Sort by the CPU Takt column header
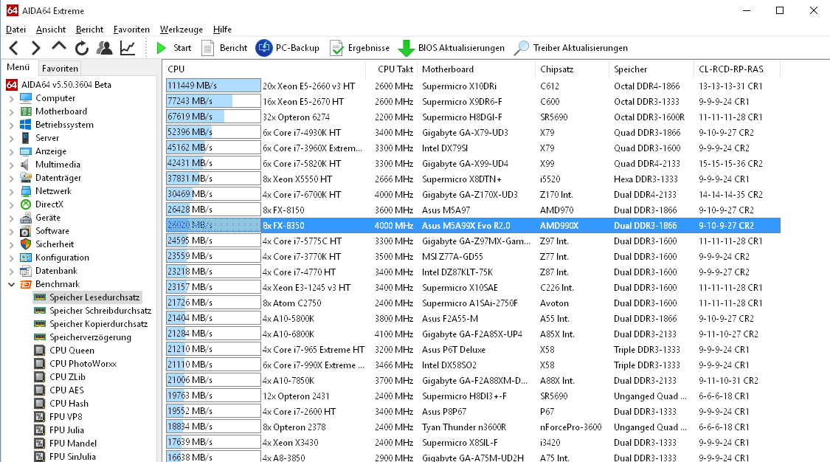 click(x=392, y=69)
